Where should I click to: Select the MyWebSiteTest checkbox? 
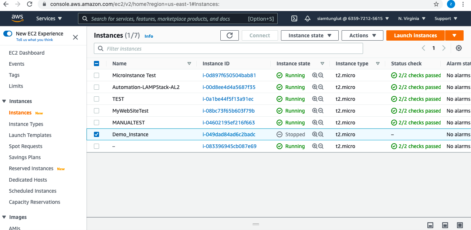[x=96, y=111]
